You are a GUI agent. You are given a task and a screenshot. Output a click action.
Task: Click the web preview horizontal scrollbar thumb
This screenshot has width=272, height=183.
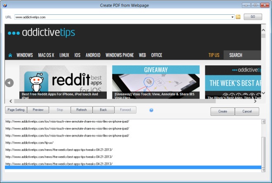coord(115,101)
